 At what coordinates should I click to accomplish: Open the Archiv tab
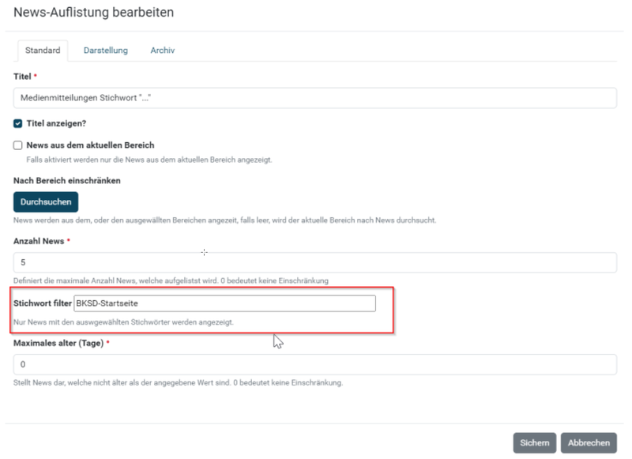163,51
